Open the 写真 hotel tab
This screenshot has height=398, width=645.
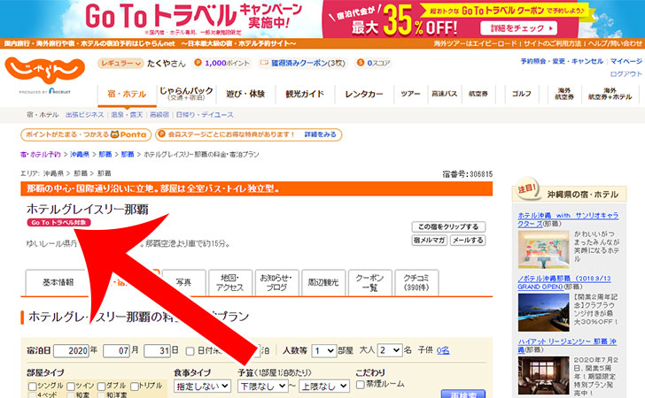click(x=183, y=283)
